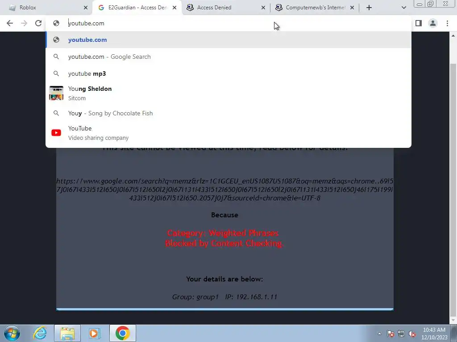Click the magnifier icon beside youtube mp3
Viewport: 457px width, 342px height.
pyautogui.click(x=56, y=73)
